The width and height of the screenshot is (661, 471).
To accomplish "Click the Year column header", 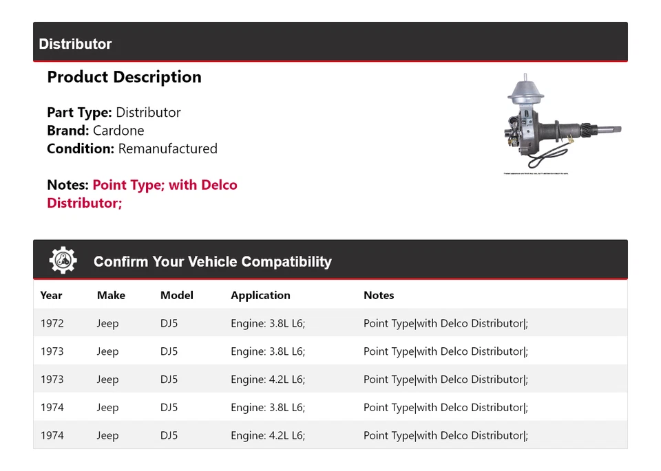I will tap(51, 295).
